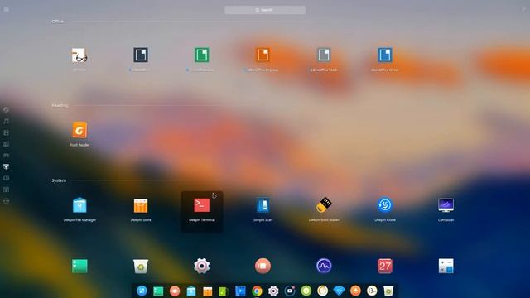Launch LibreOffice Writer app

pos(385,55)
